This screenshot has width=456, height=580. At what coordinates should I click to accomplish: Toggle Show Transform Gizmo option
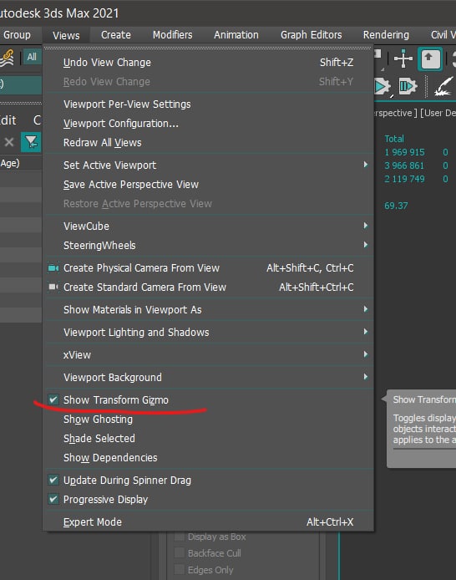click(208, 400)
